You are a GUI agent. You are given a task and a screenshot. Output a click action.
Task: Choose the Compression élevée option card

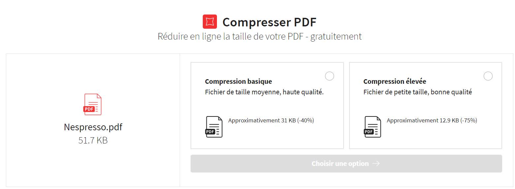click(426, 106)
